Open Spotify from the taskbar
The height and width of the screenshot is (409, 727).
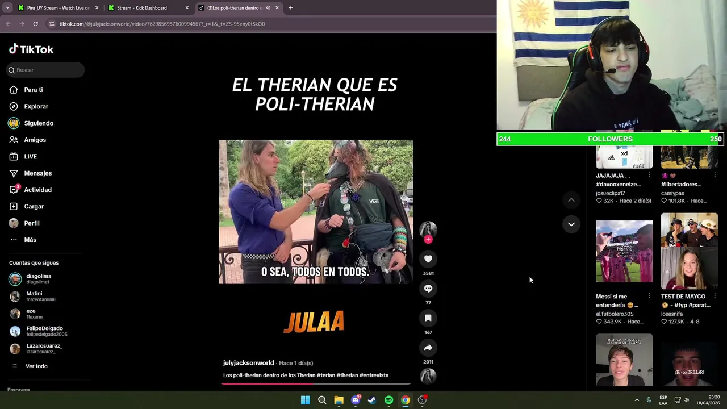pyautogui.click(x=388, y=400)
